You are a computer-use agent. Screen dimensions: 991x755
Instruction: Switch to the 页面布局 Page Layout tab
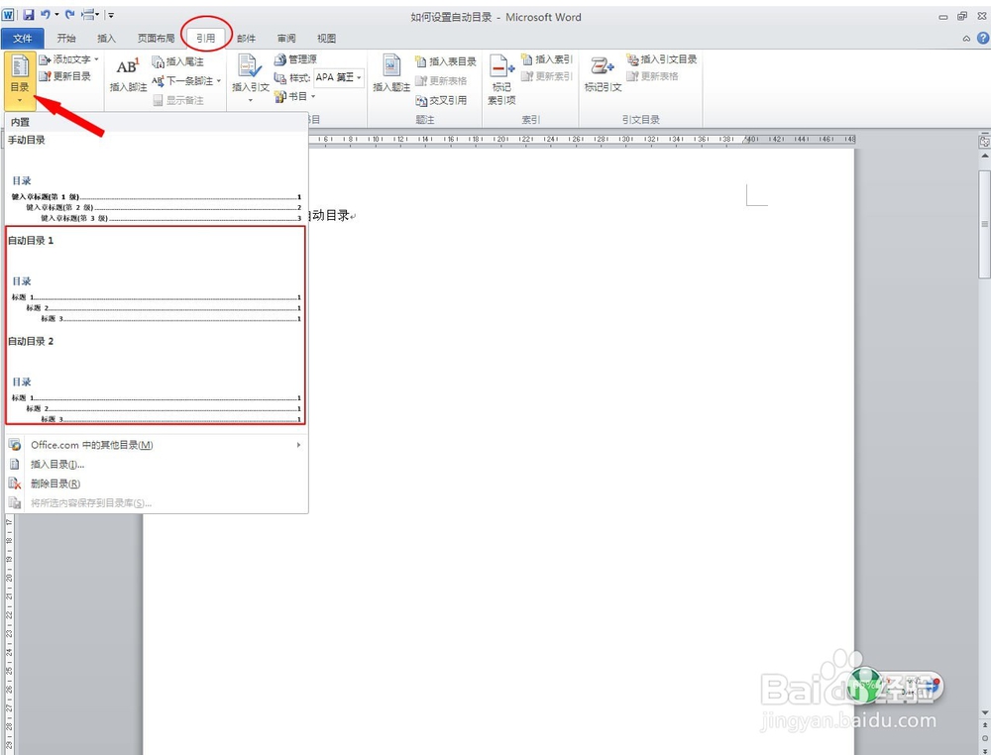157,39
